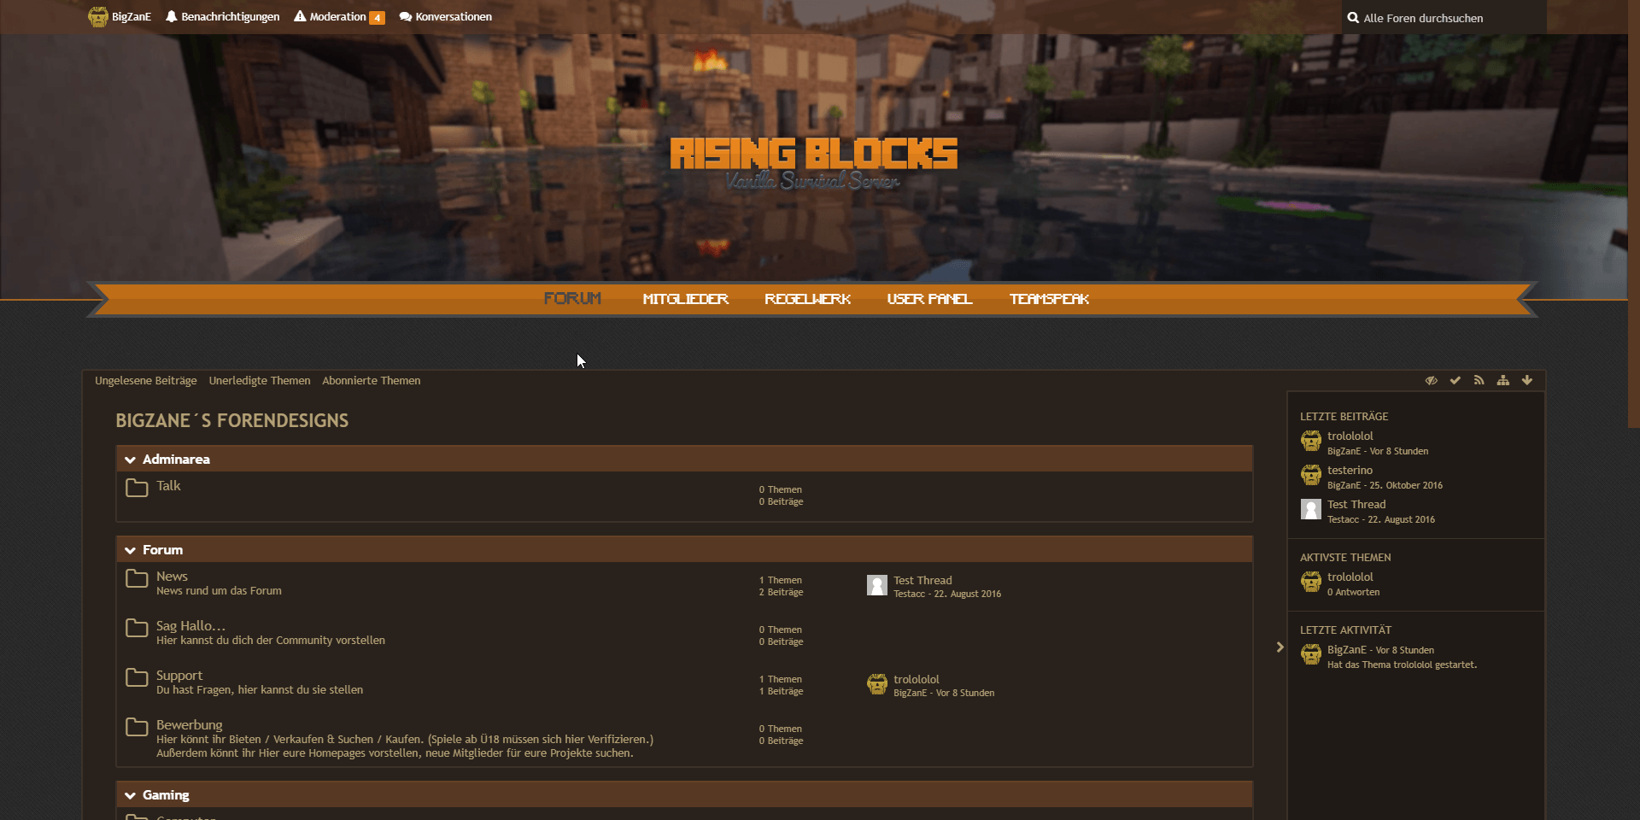
Task: Open Abonnierte Themen link
Action: tap(372, 381)
